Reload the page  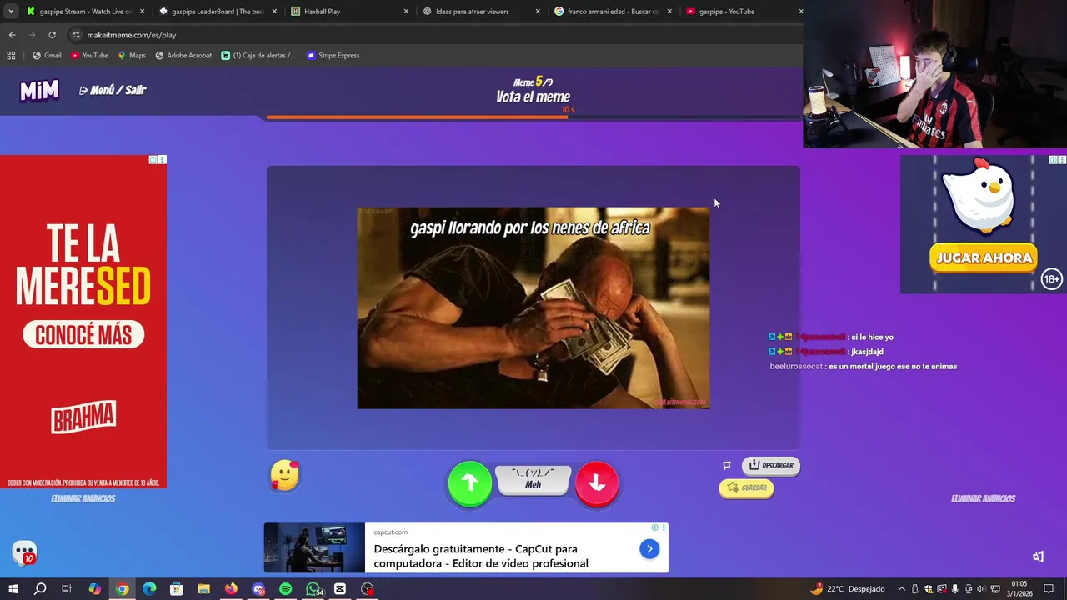click(x=52, y=35)
